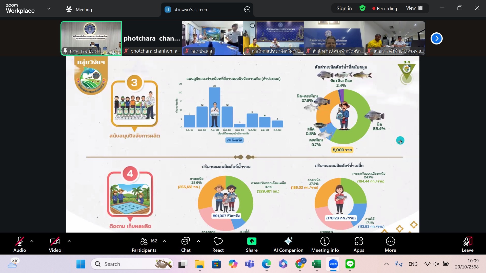Select photchara chanhom participant thumbnail
This screenshot has height=273, width=486.
pos(152,38)
